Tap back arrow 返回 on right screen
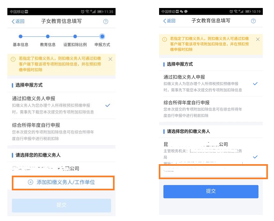This screenshot has width=274, height=221. click(x=169, y=21)
